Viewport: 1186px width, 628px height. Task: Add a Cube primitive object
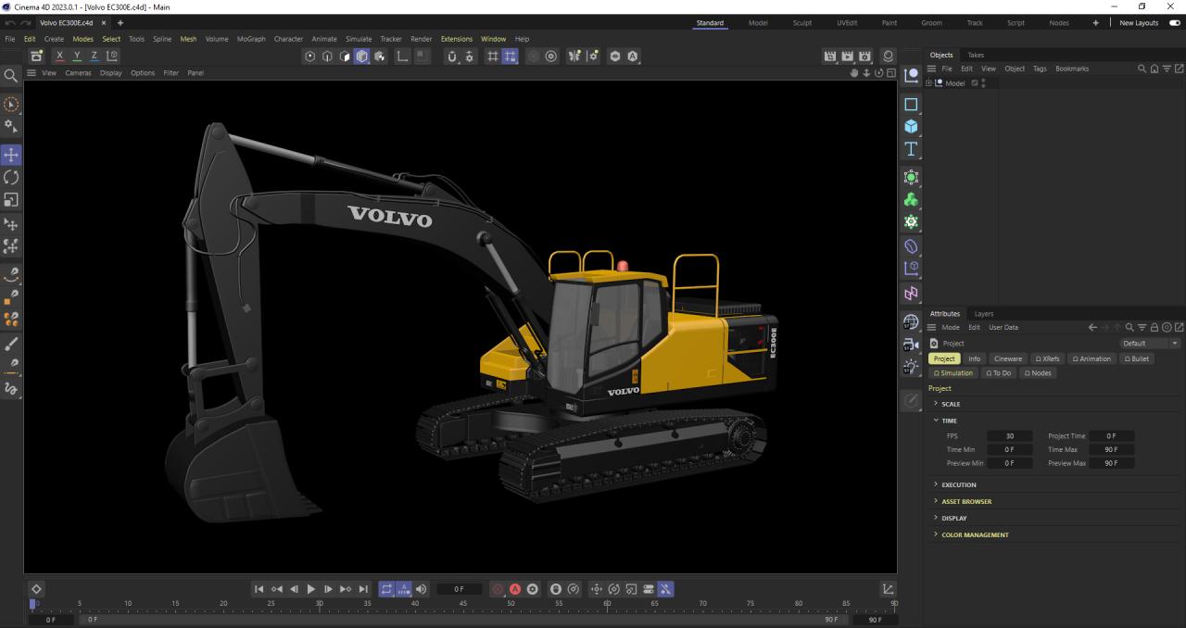[x=911, y=127]
